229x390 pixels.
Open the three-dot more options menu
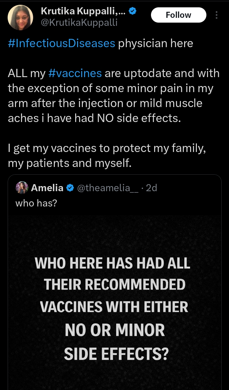tap(217, 15)
